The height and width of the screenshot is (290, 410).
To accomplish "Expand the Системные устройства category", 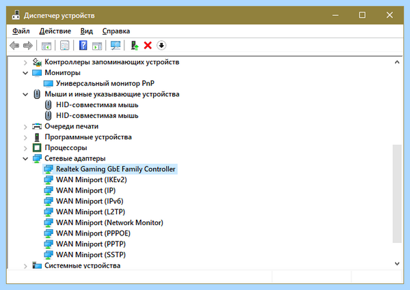I will click(25, 266).
